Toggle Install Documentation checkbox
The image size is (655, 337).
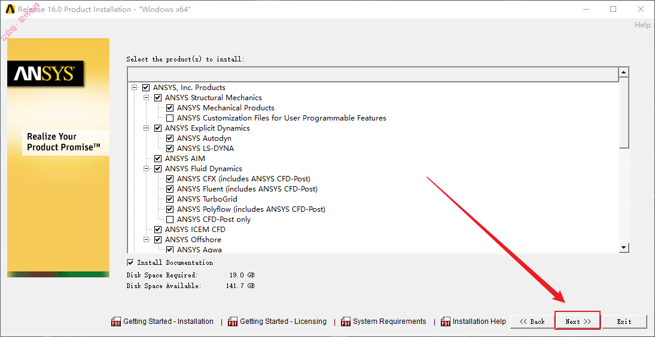coord(131,262)
